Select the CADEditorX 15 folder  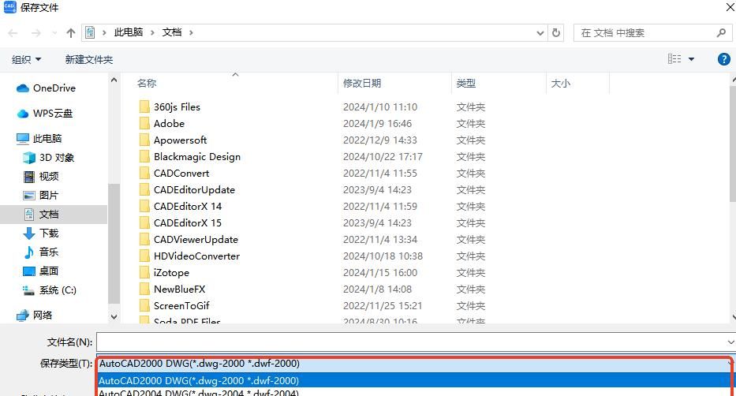(188, 223)
